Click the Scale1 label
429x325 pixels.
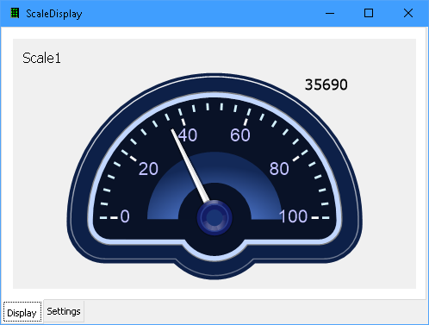[x=41, y=59]
